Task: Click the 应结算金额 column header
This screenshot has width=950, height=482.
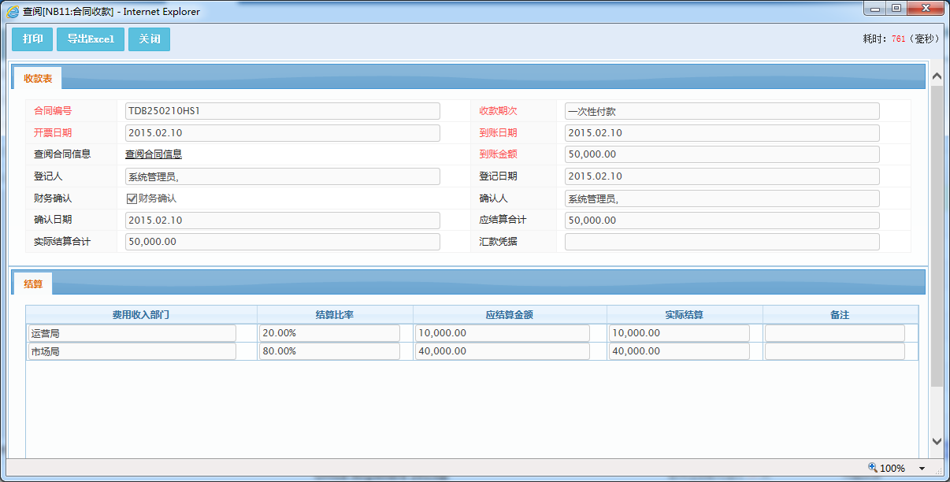Action: click(510, 315)
